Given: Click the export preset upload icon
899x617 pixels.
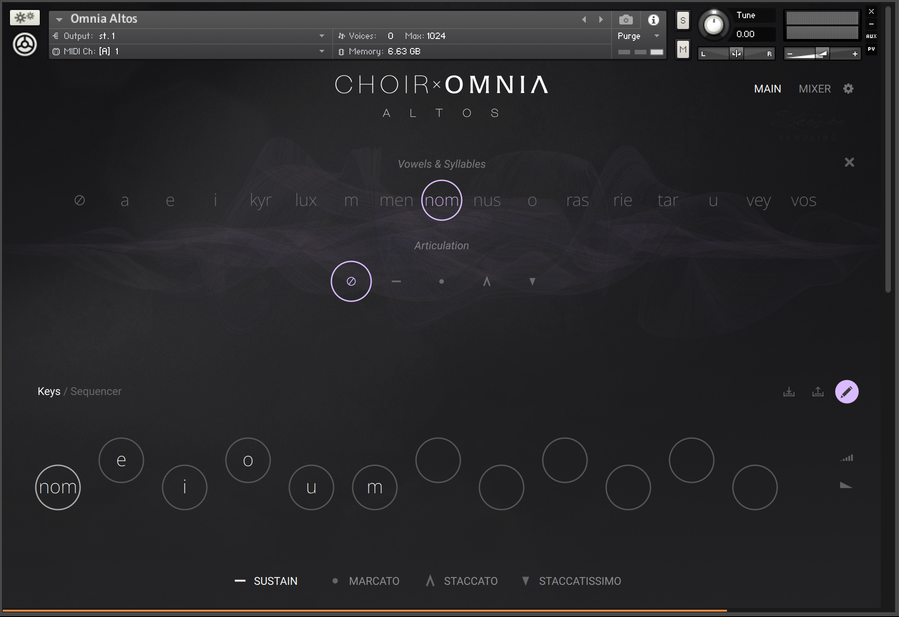Looking at the screenshot, I should click(x=818, y=391).
